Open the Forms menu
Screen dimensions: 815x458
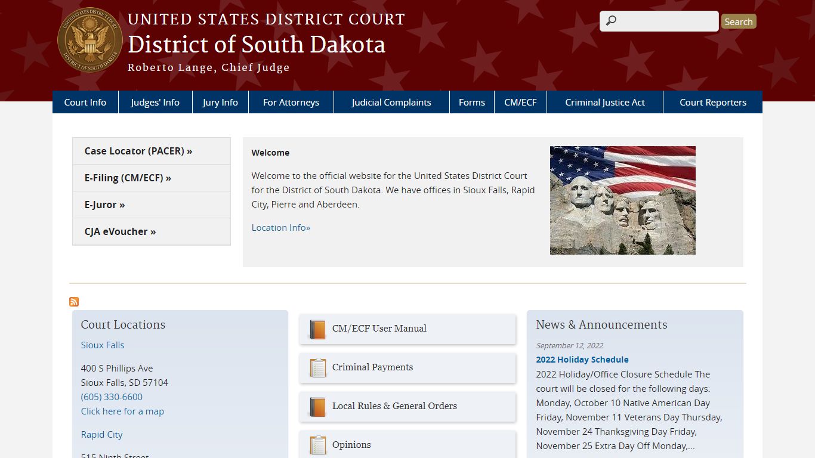coord(472,102)
